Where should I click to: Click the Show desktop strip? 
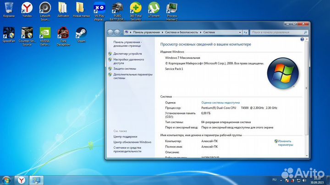328,180
